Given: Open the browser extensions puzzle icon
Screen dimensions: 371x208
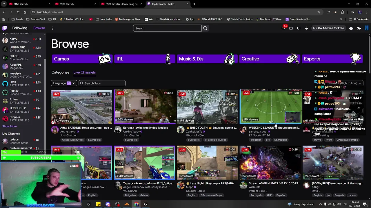Looking at the screenshot, I should 342,12.
